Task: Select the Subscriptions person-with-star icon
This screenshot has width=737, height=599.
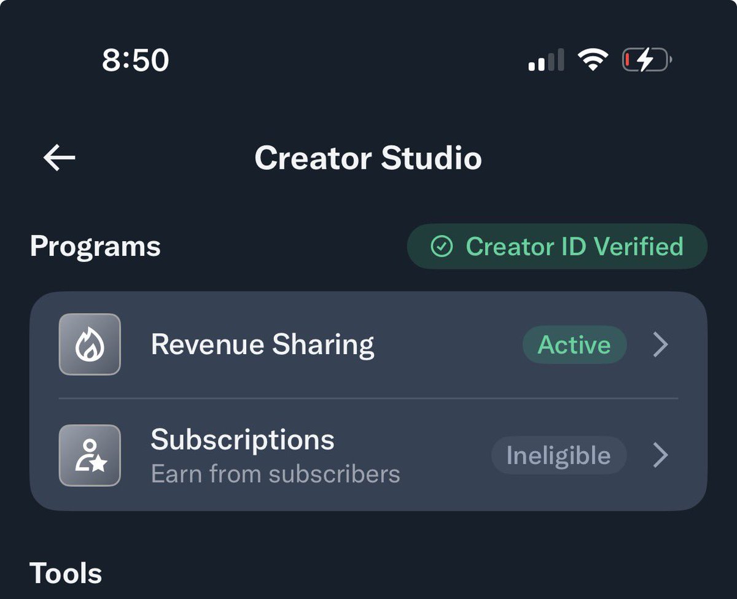Action: [x=89, y=455]
